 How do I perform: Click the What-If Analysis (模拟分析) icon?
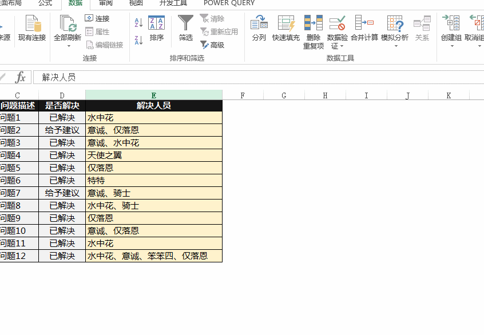(x=395, y=23)
